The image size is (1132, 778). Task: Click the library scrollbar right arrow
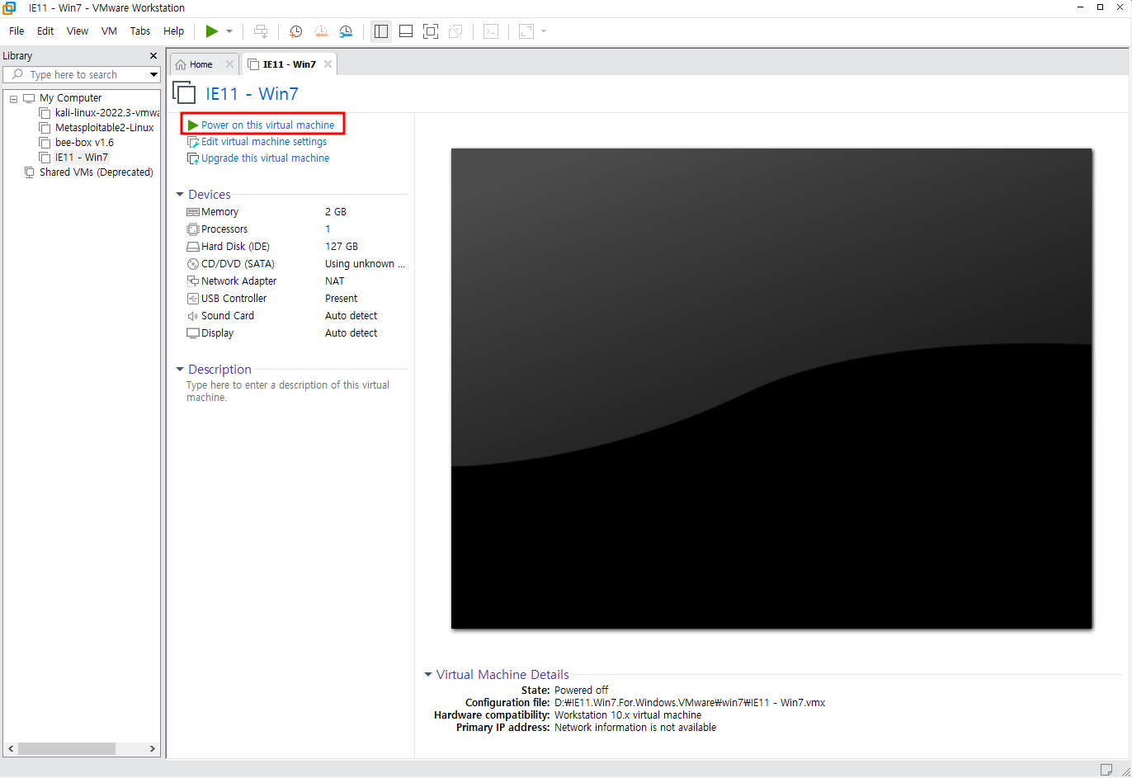pos(153,748)
